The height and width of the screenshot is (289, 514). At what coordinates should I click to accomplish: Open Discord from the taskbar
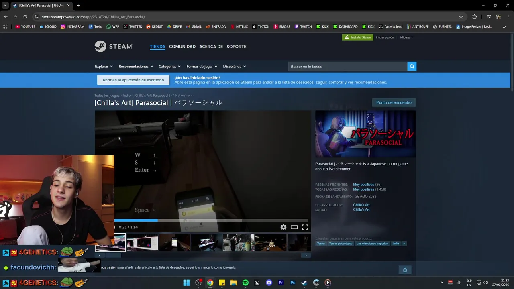[269, 283]
